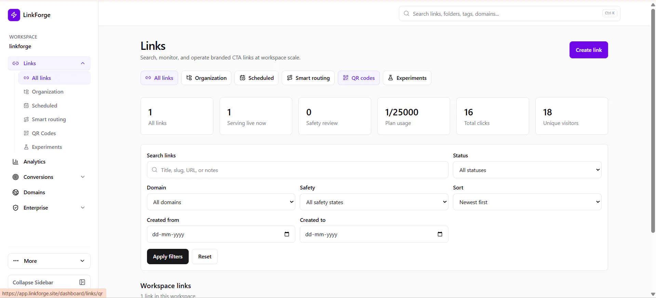Image resolution: width=656 pixels, height=298 pixels.
Task: Click the Workspace links heading
Action: [x=166, y=286]
